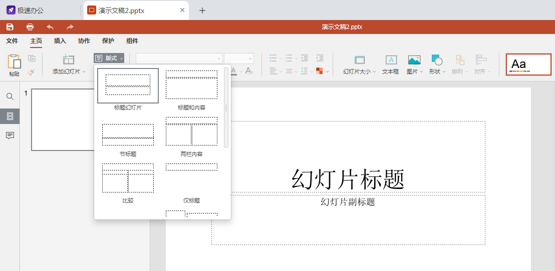Click the copy icon beside paste
Screen dimensions: 555x271
(x=32, y=58)
